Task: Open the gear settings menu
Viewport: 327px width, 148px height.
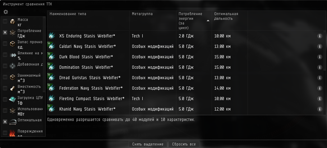Action: [6, 12]
